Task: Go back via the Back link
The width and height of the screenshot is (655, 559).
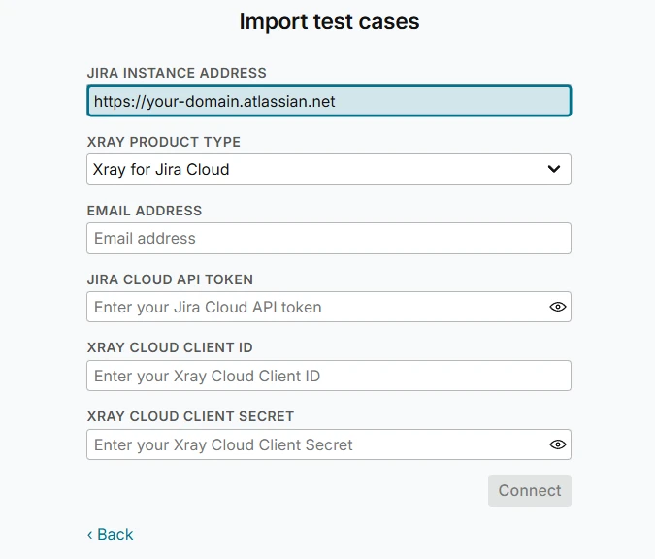Action: pyautogui.click(x=111, y=535)
